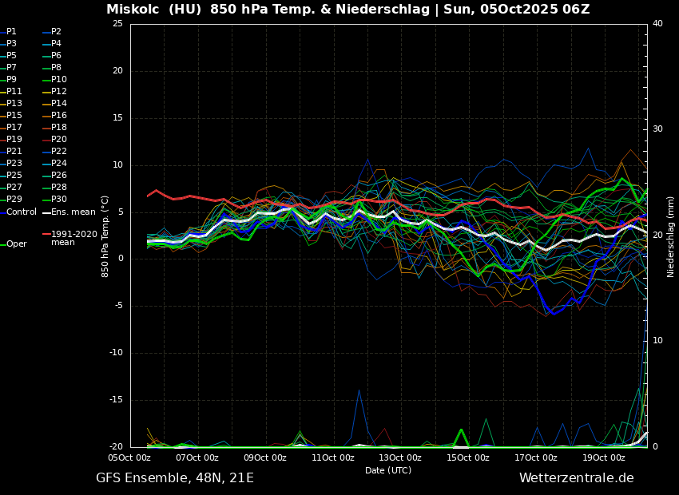Select the P16 ensemble member label
The width and height of the screenshot is (679, 495).
[58, 116]
